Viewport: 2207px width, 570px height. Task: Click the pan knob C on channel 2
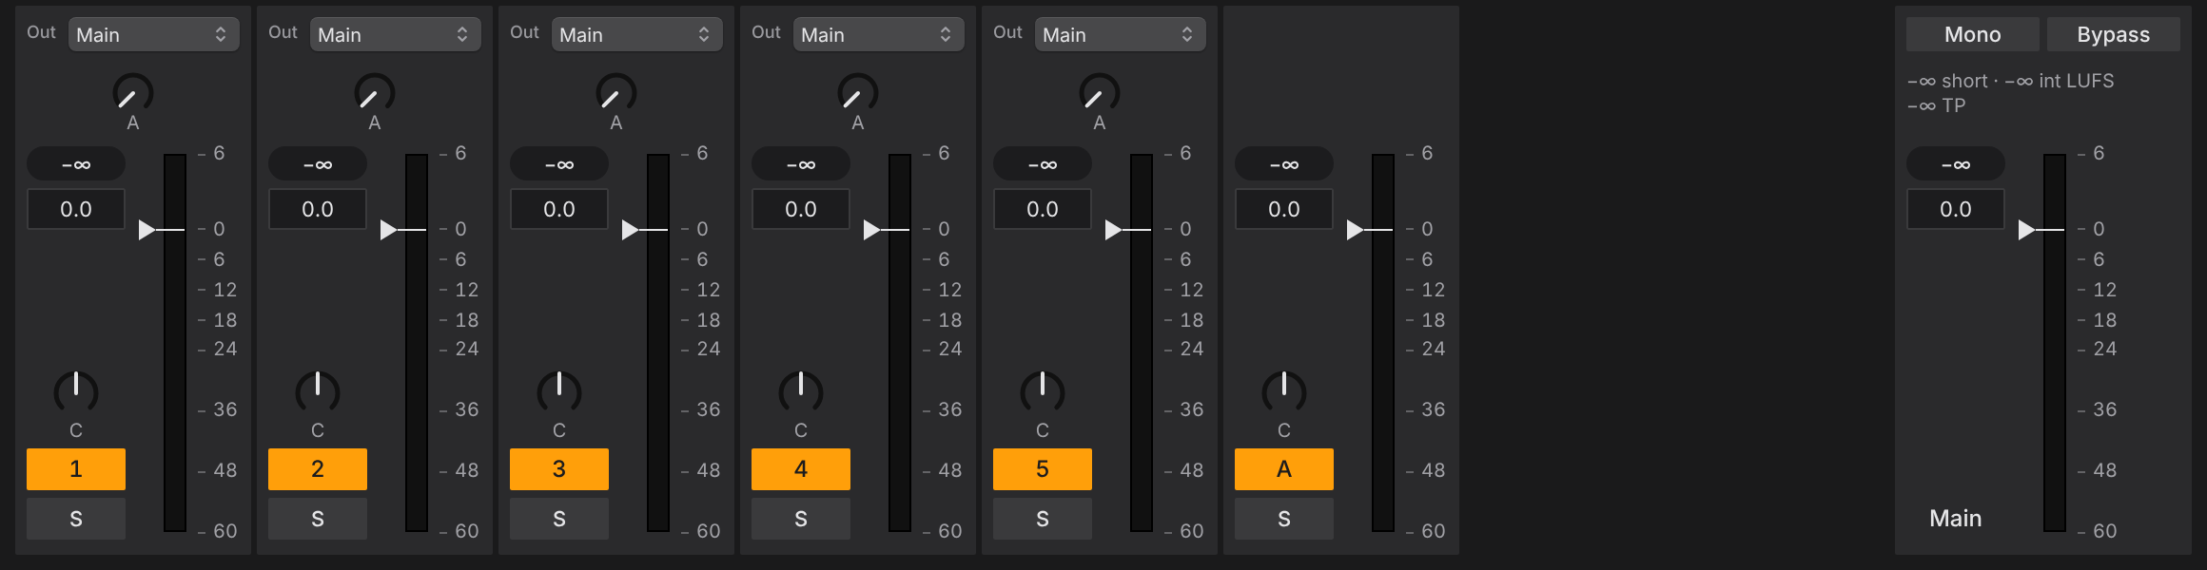318,391
